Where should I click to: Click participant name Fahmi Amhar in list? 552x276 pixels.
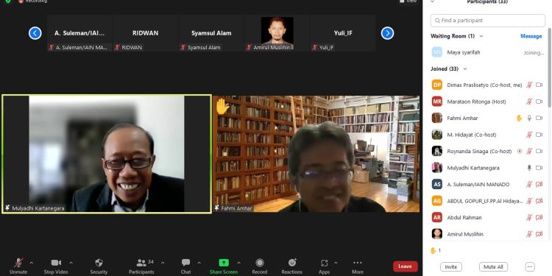(x=462, y=118)
